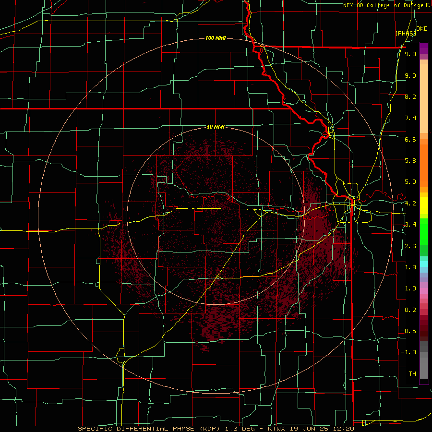The height and width of the screenshot is (432, 432).
Task: Click the 1.0 scale value
Action: 410,288
